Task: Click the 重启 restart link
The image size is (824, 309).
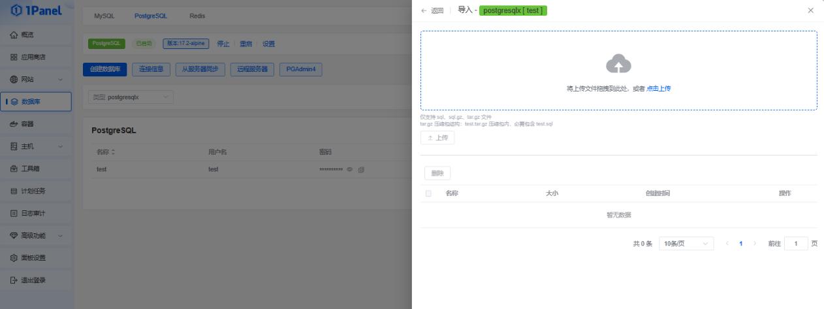Action: pyautogui.click(x=246, y=44)
